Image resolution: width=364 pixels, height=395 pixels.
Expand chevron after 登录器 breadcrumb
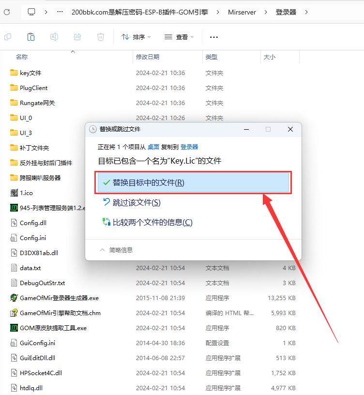(x=306, y=12)
